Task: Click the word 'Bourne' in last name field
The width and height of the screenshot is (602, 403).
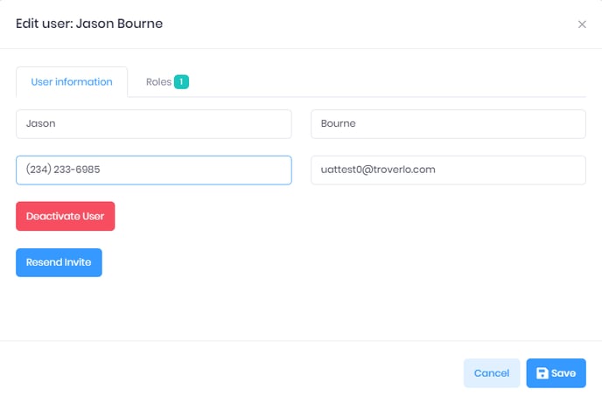Action: point(339,123)
